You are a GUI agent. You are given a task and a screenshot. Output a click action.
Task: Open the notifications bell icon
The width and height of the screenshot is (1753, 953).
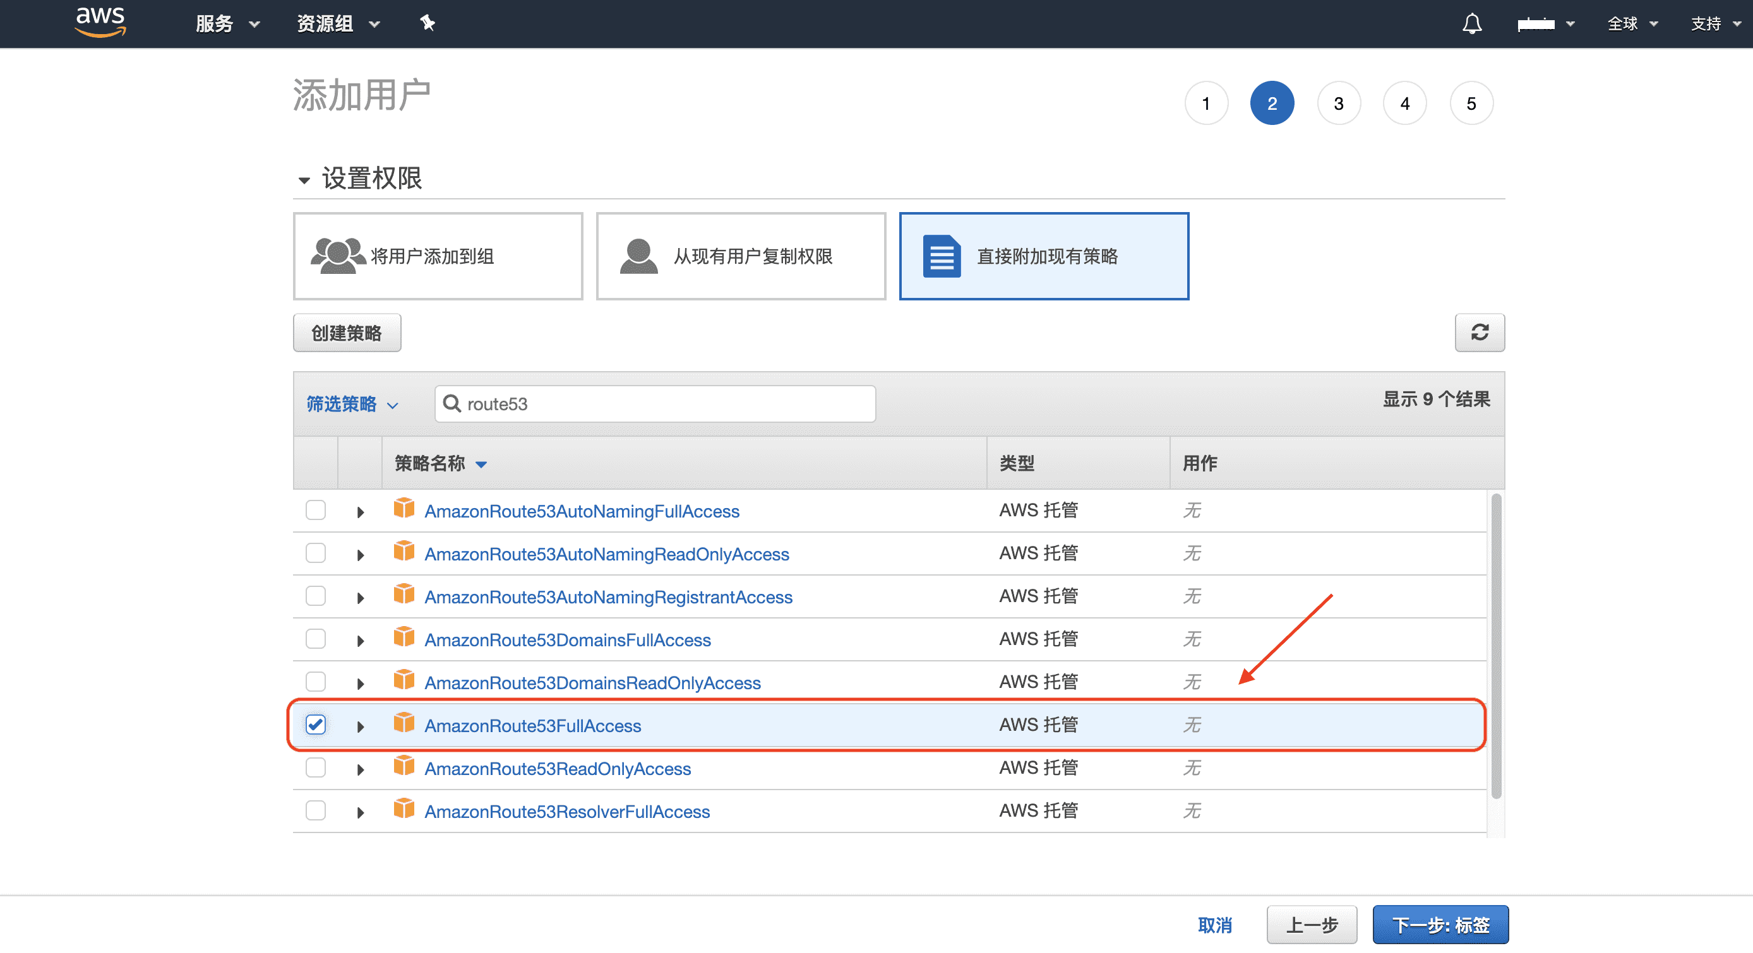[1471, 24]
